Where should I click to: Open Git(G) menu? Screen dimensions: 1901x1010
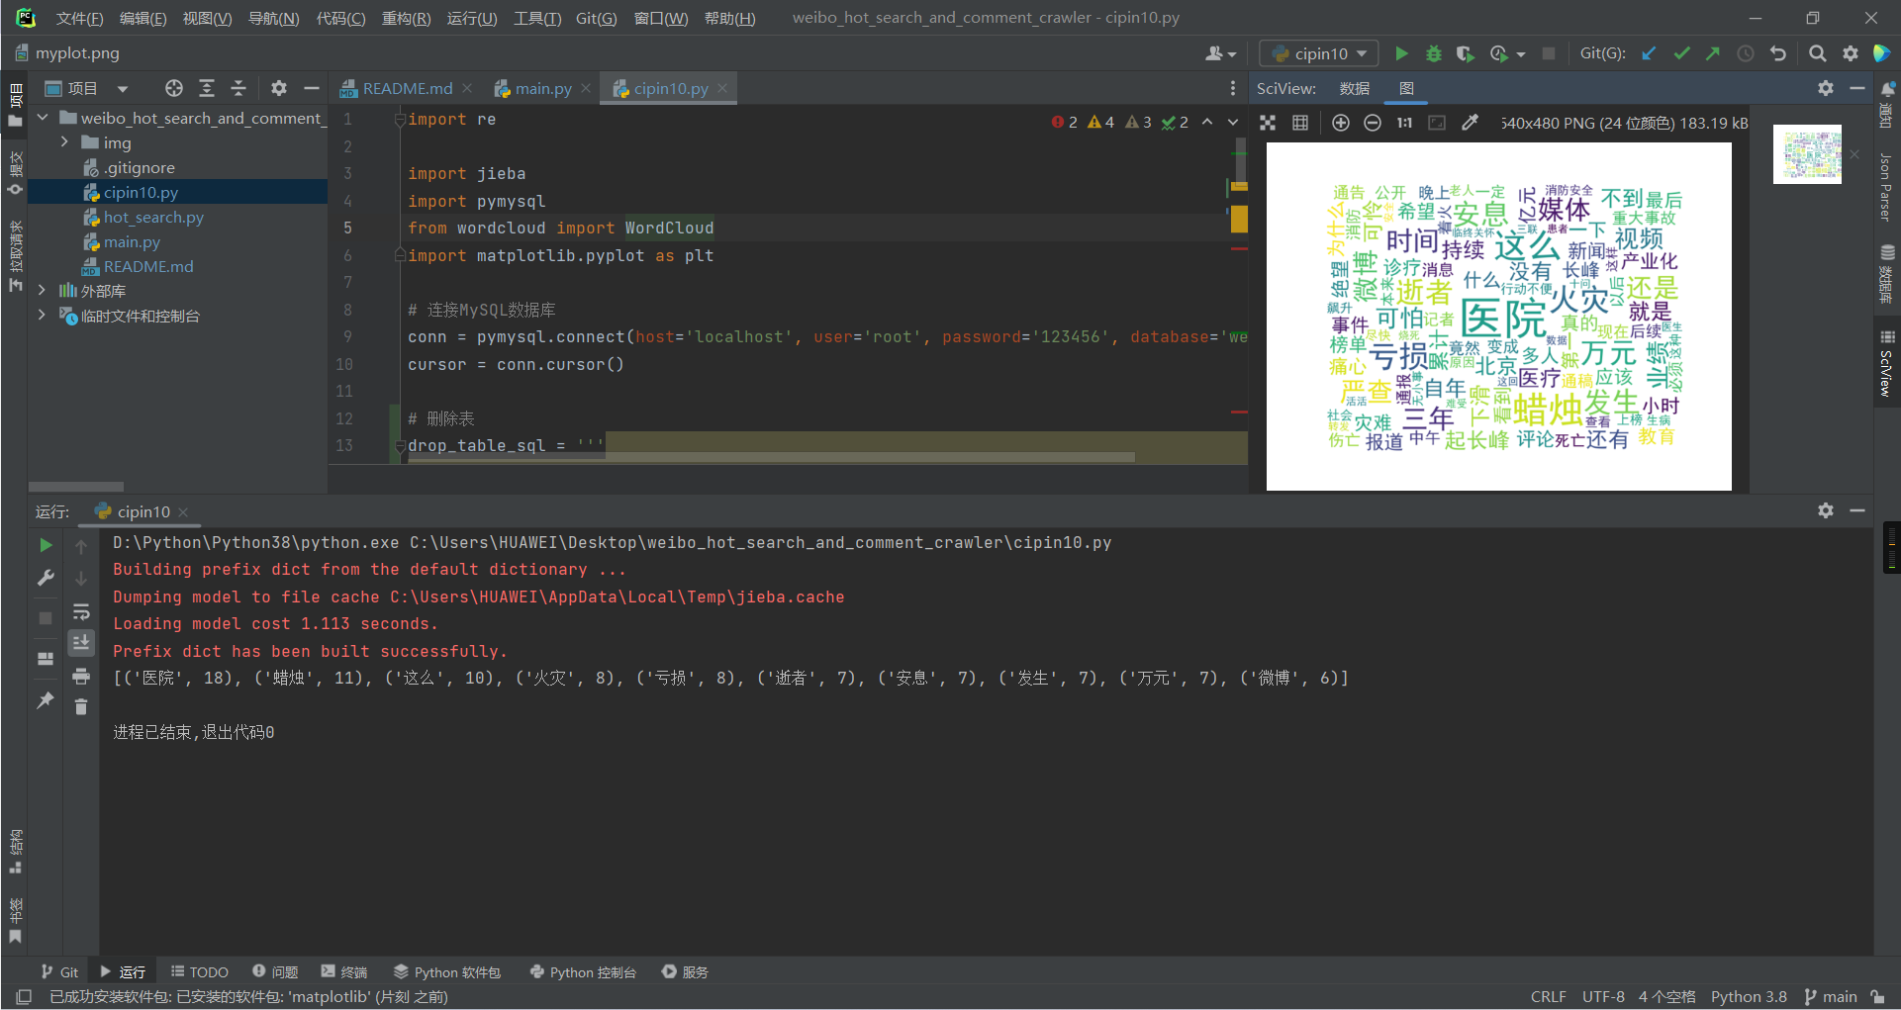pos(596,18)
